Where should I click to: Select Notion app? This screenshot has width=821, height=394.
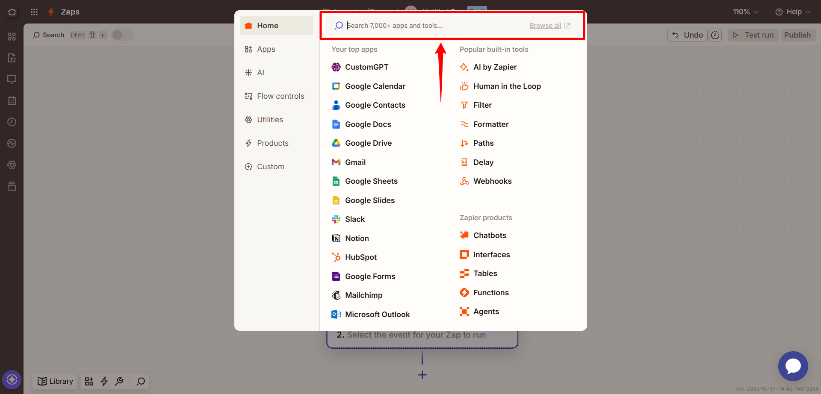pos(350,238)
